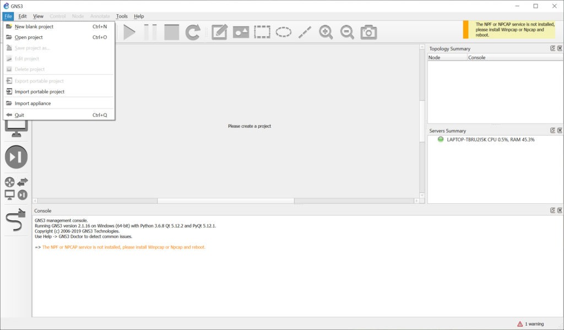
Task: Select Open project in the File menu
Action: [x=58, y=37]
